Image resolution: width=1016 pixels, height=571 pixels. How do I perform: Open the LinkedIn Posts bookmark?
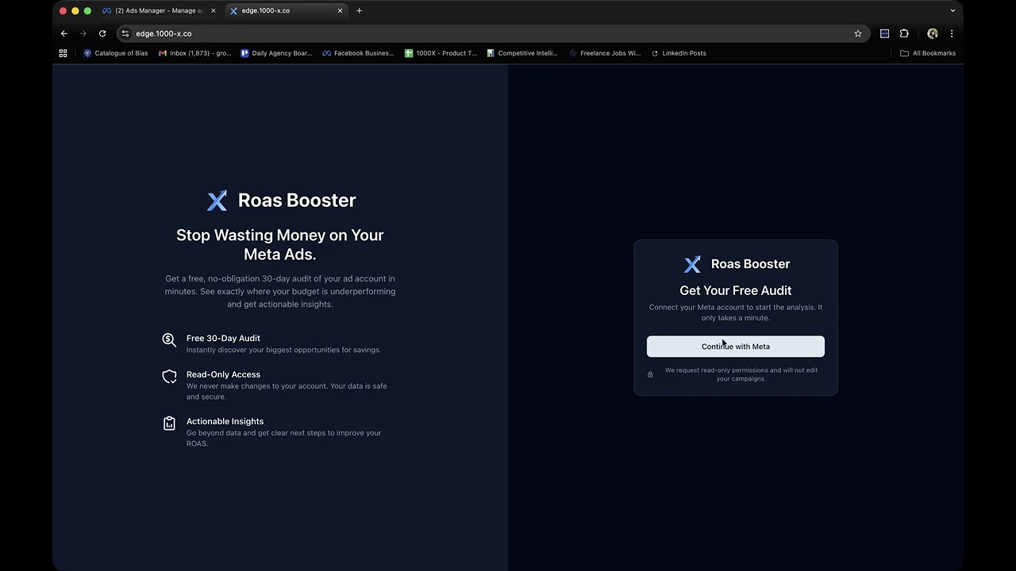point(679,53)
